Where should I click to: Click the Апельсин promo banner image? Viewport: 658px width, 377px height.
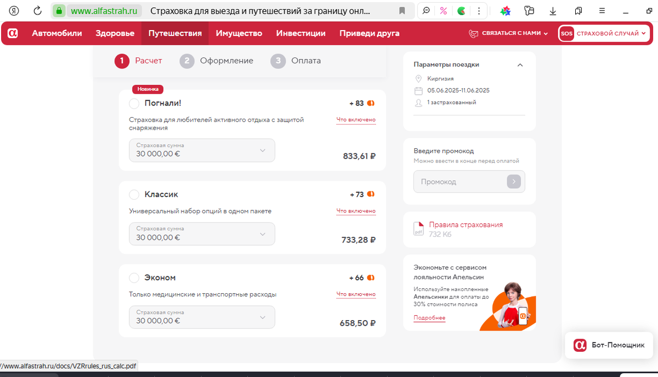[x=507, y=306]
